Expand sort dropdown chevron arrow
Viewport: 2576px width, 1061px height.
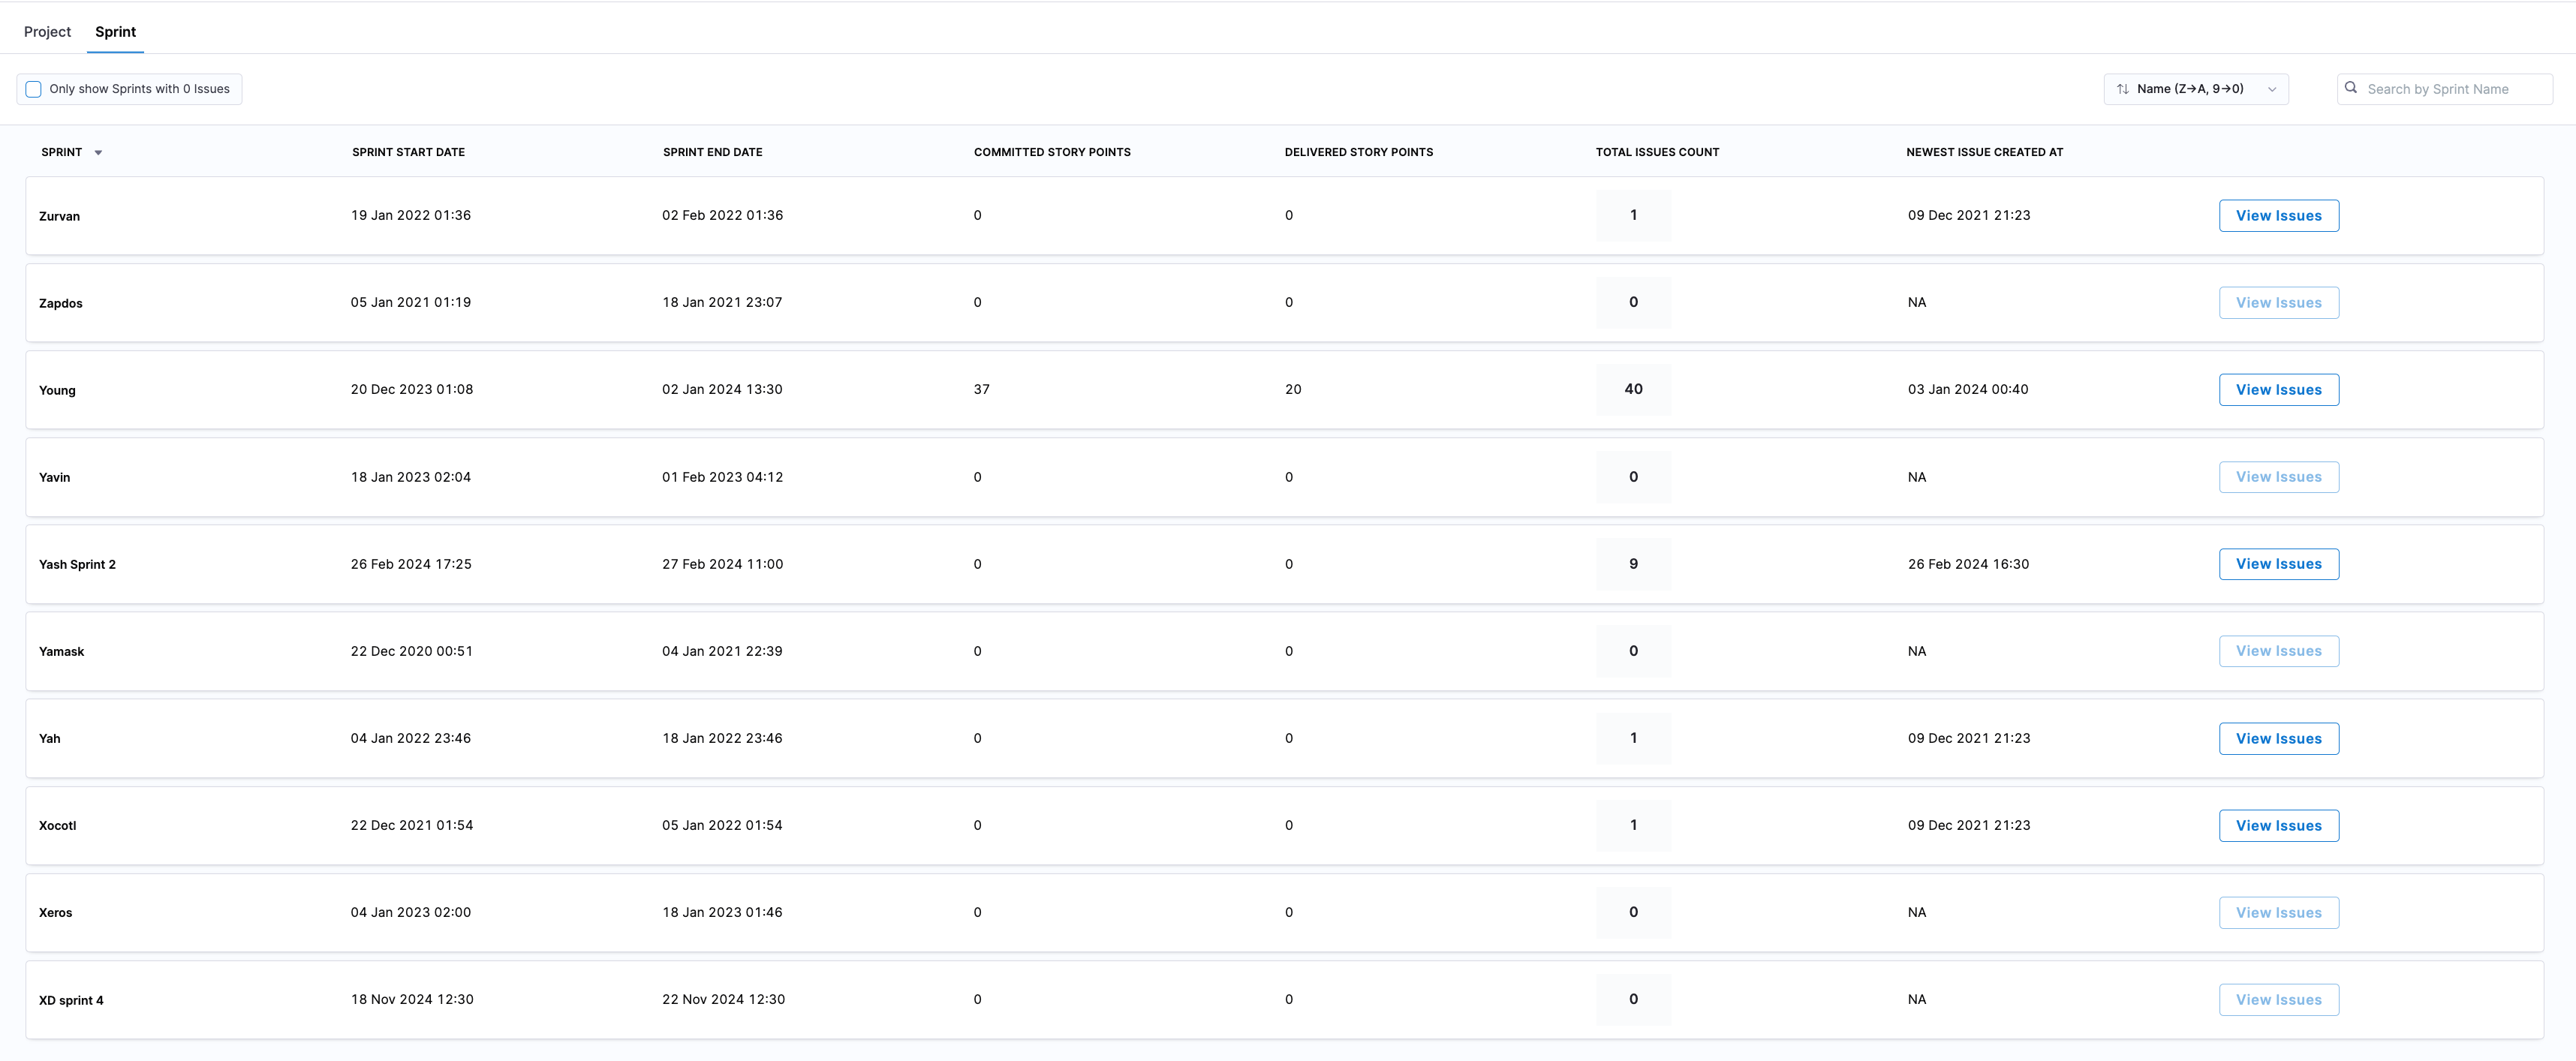coord(2272,89)
